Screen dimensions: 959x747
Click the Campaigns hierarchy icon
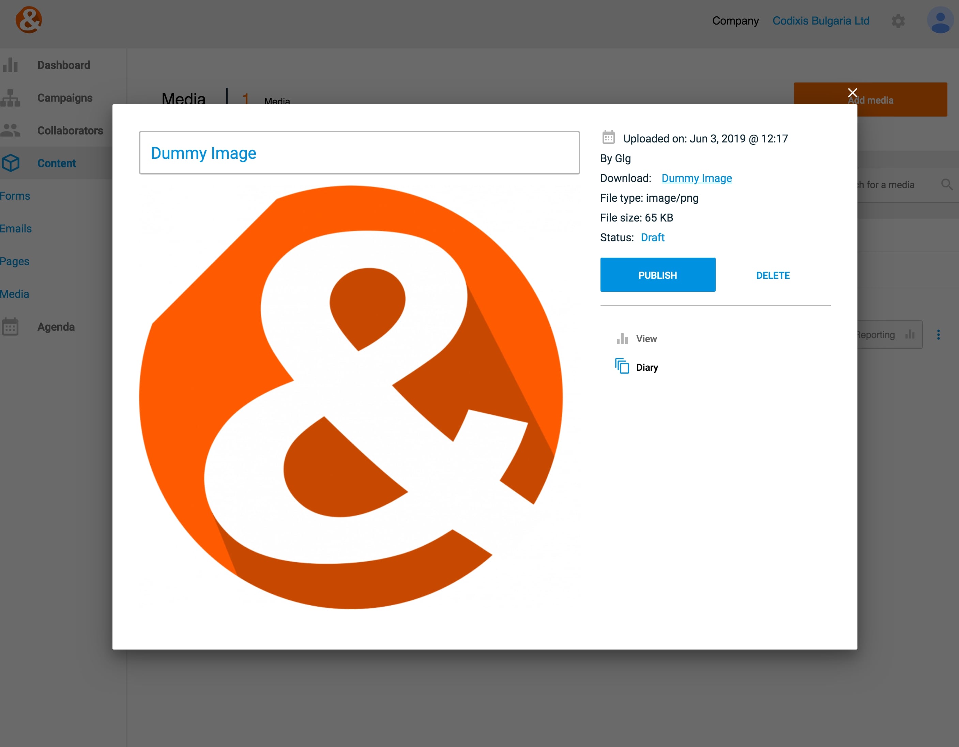coord(10,97)
